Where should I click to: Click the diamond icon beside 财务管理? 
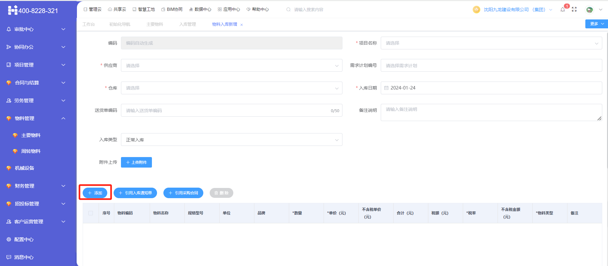point(9,186)
